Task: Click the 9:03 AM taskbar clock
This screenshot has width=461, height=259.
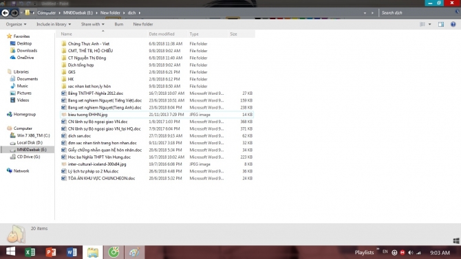Action: click(x=440, y=253)
